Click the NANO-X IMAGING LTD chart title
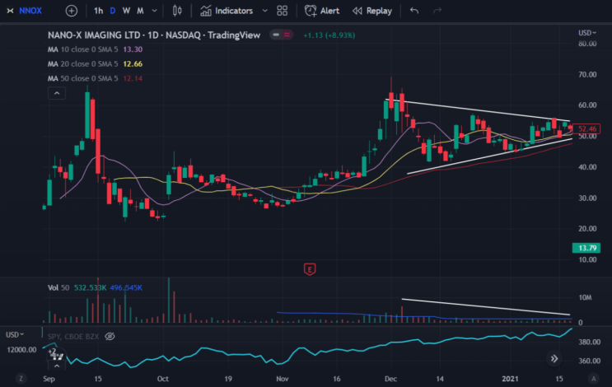Screen dimensions: 612x387 (x=154, y=35)
